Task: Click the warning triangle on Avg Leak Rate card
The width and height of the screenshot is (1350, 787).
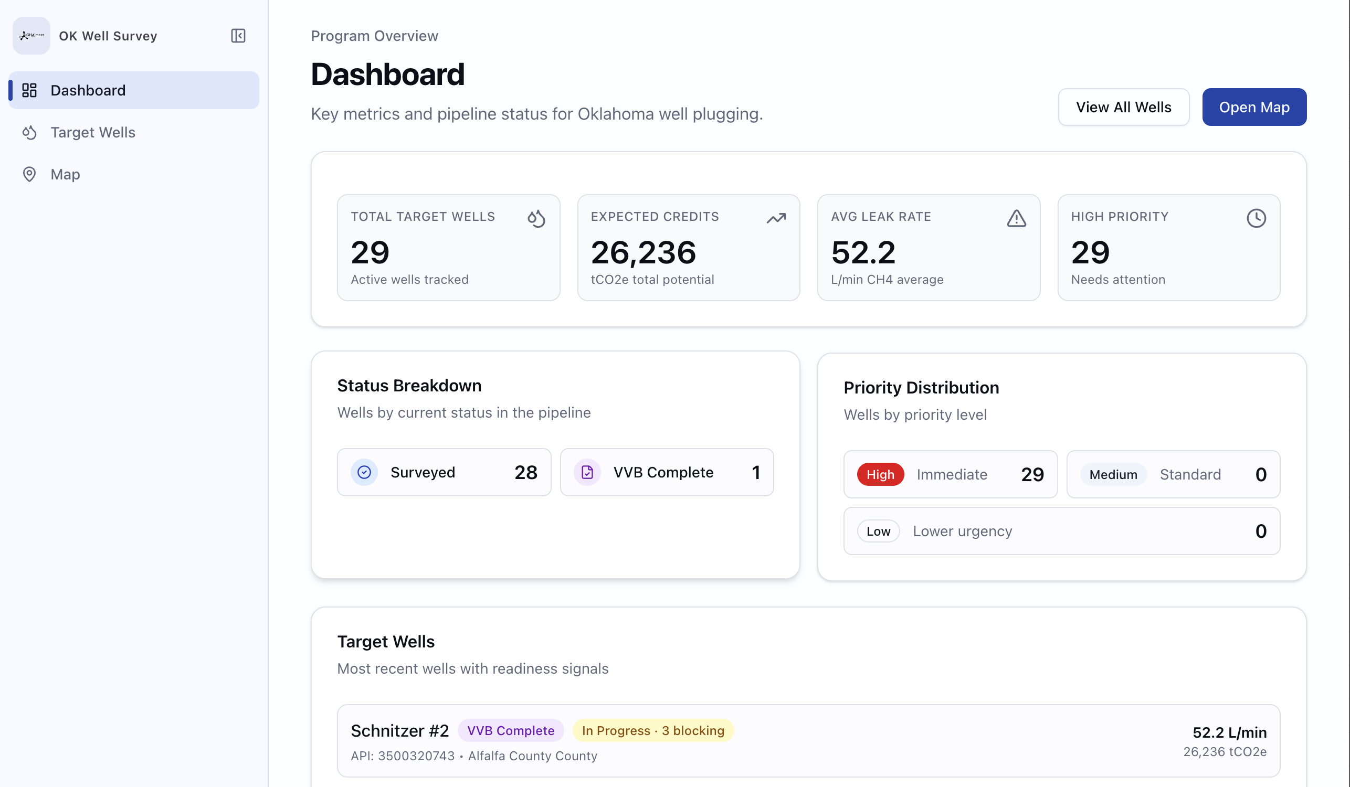Action: tap(1016, 218)
